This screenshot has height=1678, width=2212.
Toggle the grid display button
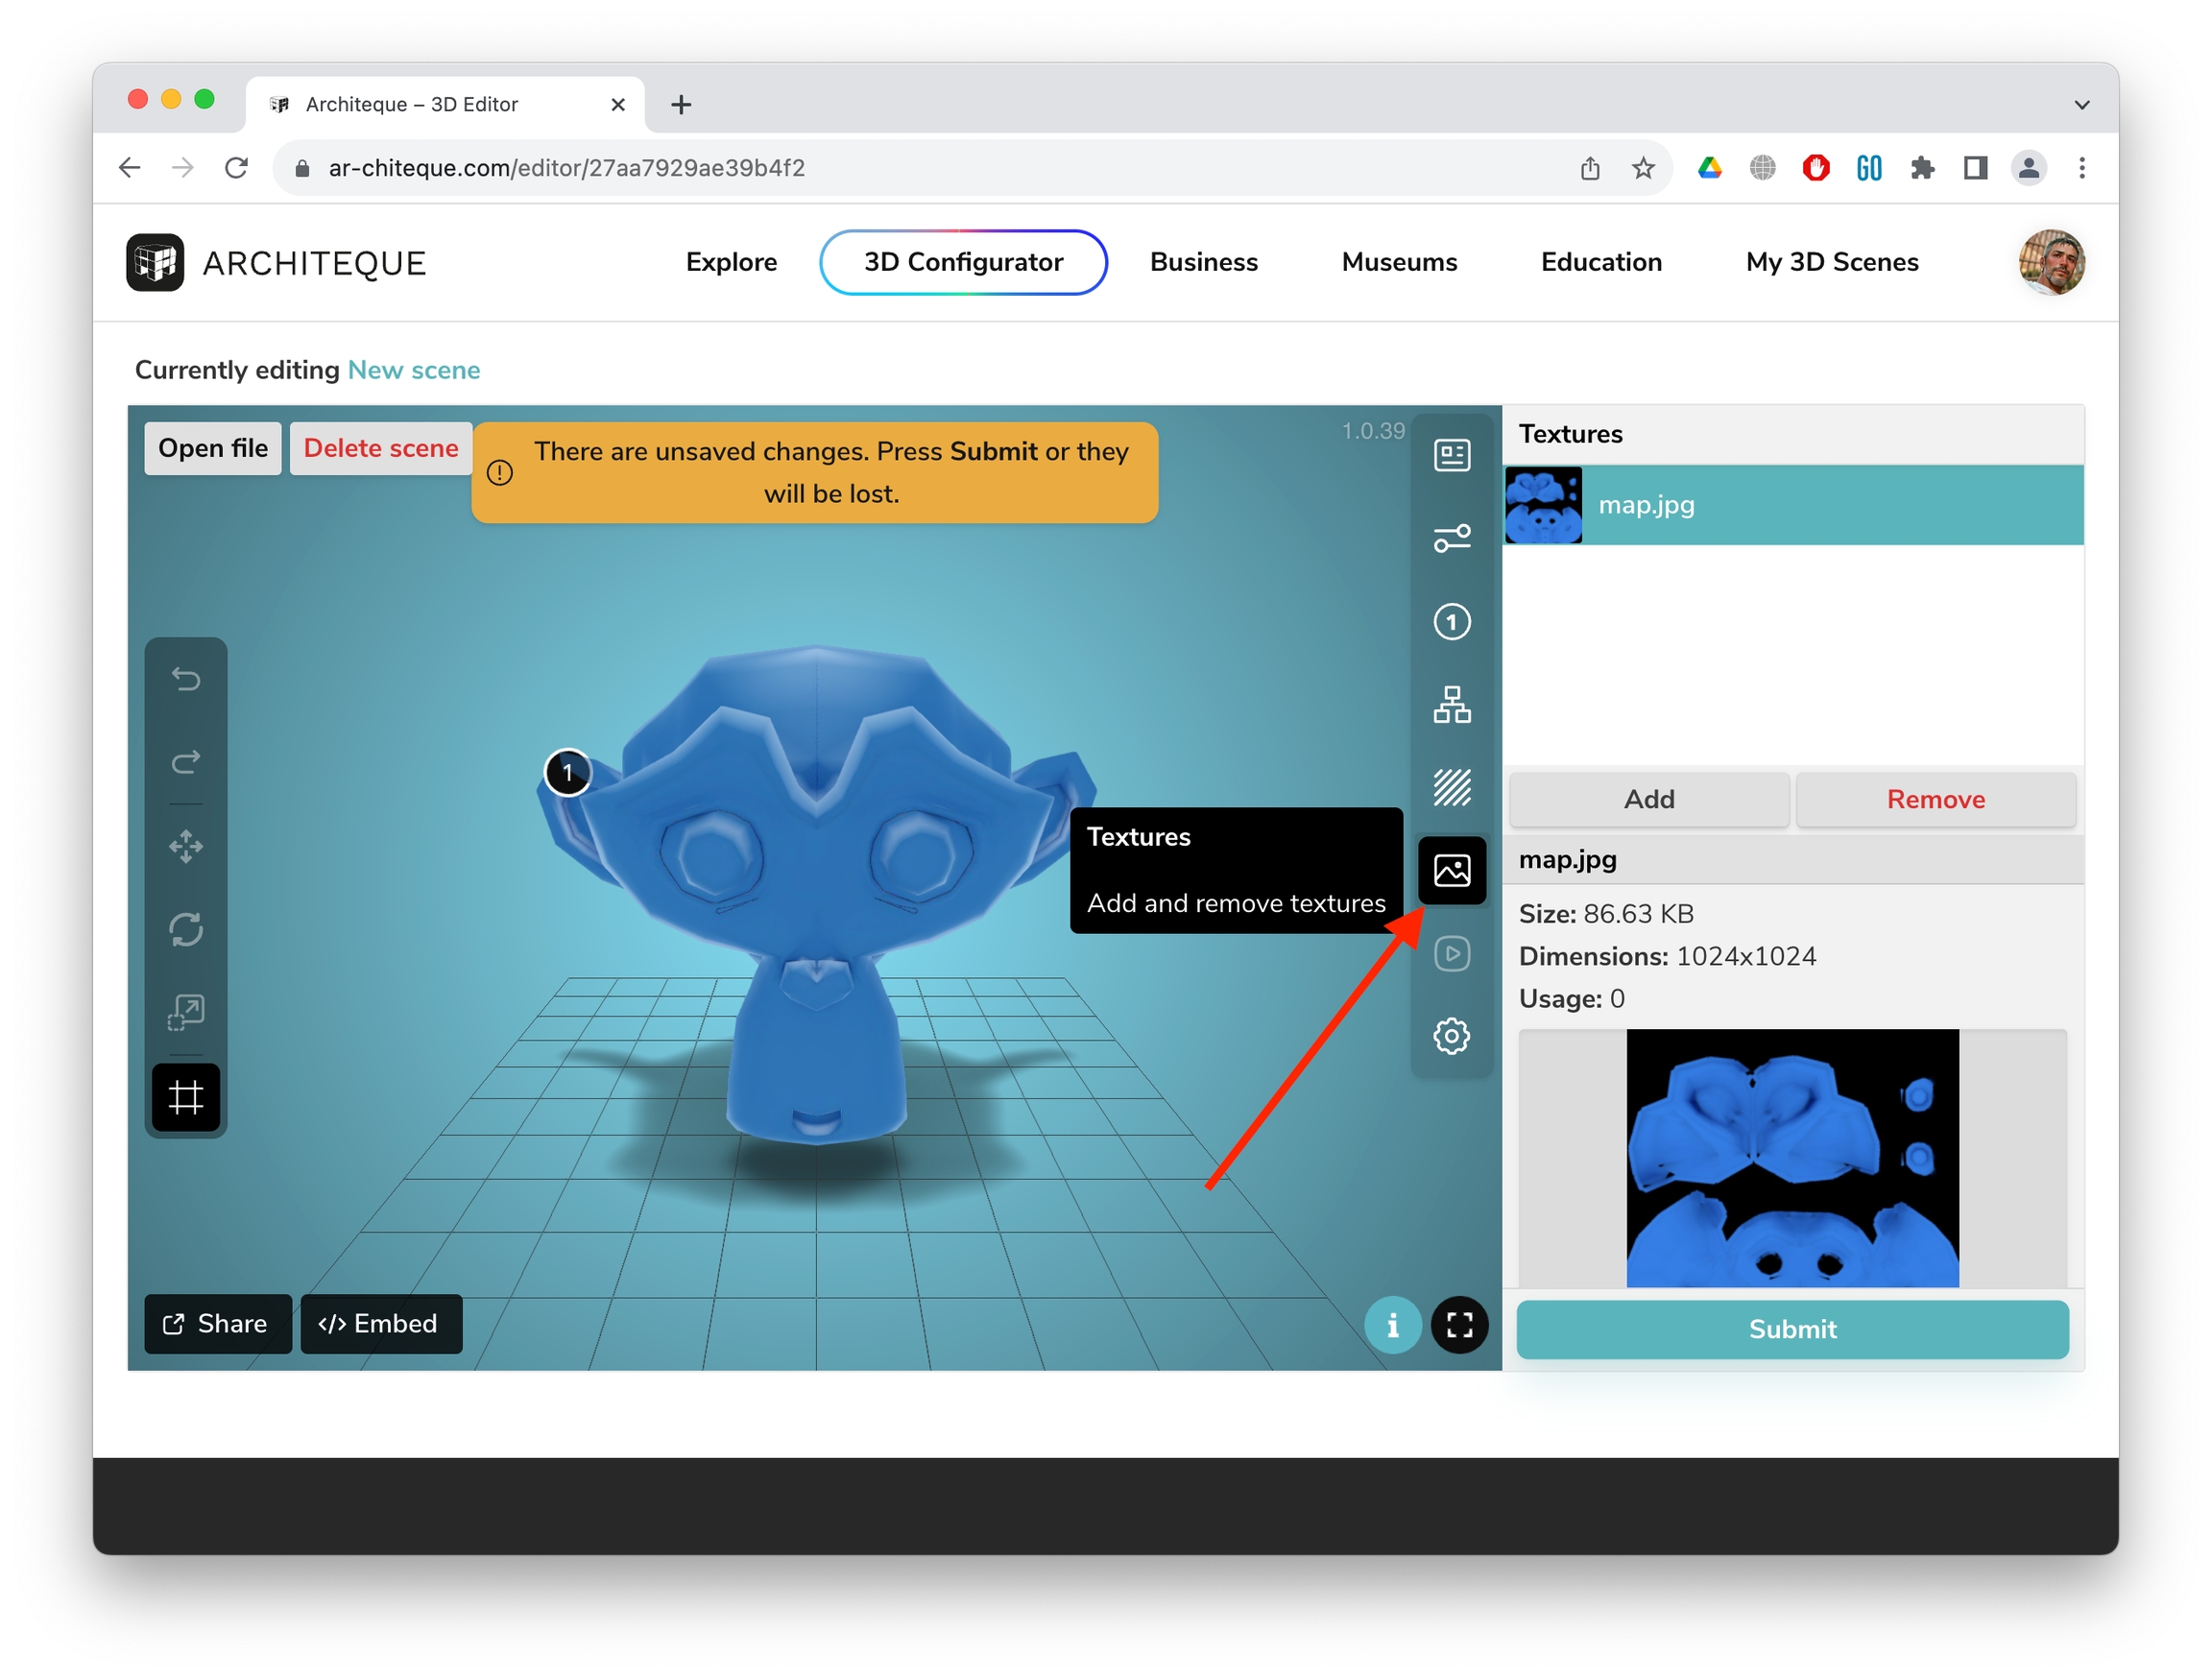click(x=186, y=1098)
